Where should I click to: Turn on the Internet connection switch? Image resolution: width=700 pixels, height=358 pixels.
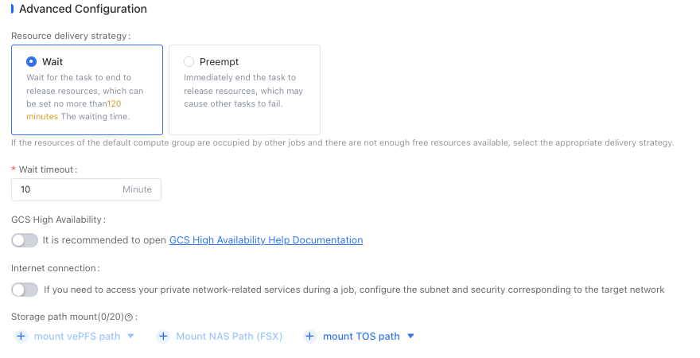point(25,290)
